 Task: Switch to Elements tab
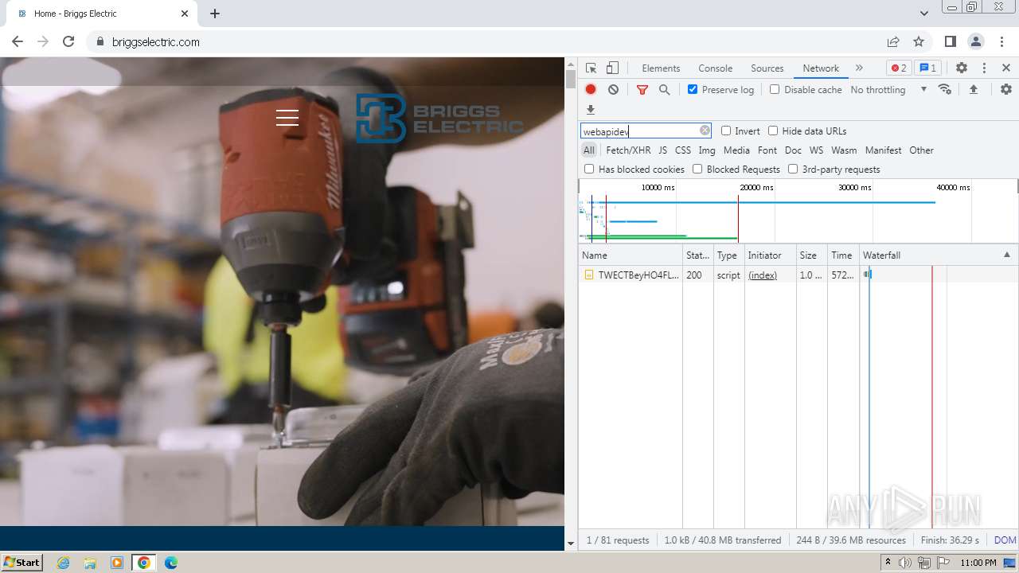(x=661, y=68)
